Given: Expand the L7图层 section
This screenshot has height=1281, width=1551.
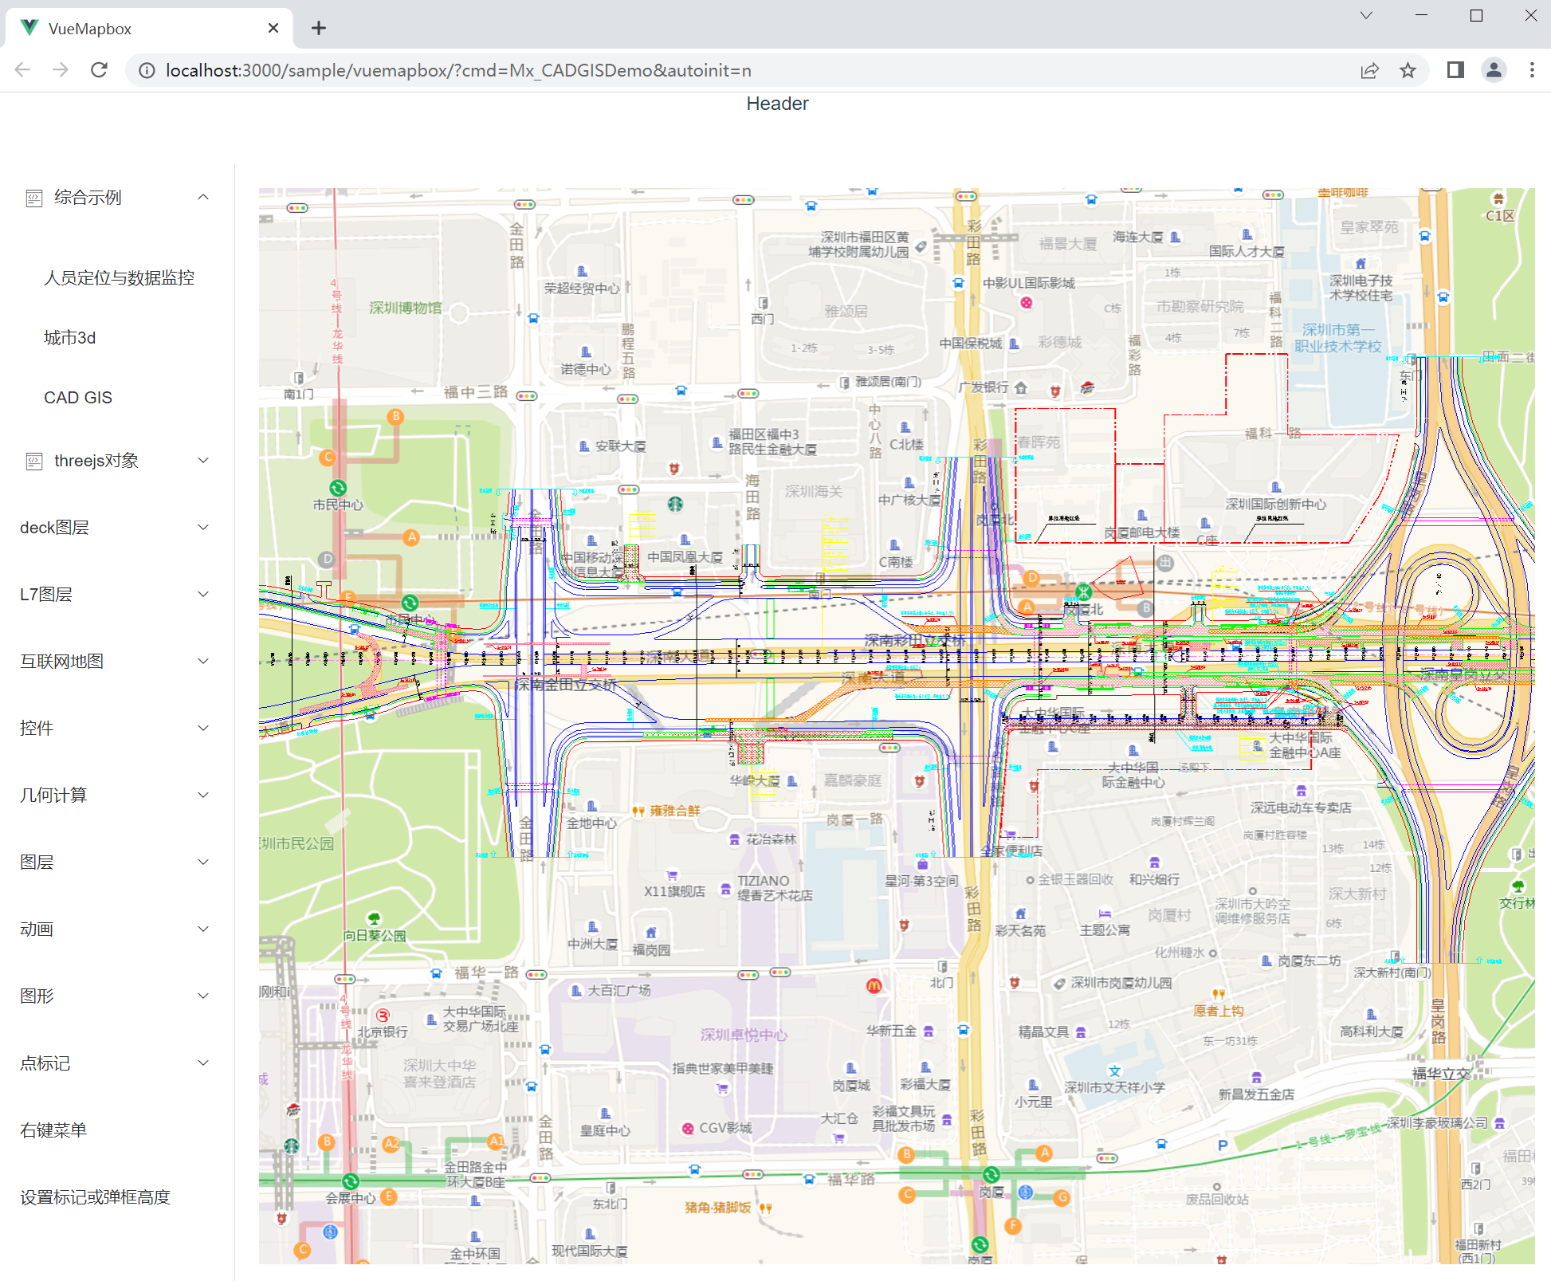Looking at the screenshot, I should tap(116, 594).
